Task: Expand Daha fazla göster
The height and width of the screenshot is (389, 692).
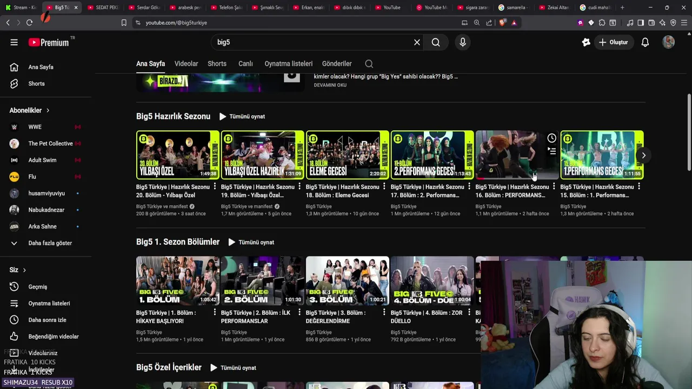Action: (x=45, y=243)
